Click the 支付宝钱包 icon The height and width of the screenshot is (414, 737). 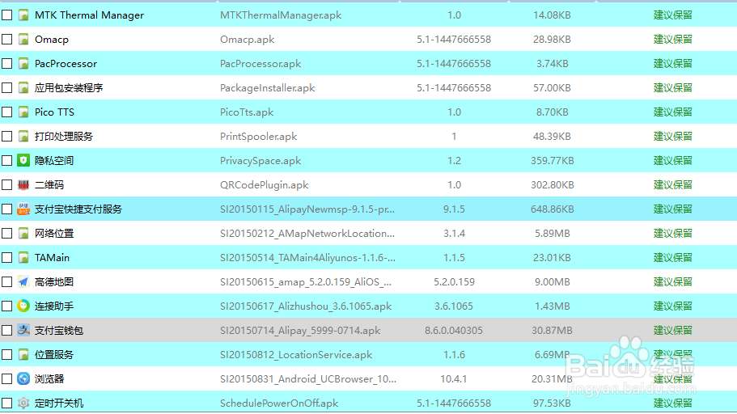pyautogui.click(x=23, y=331)
